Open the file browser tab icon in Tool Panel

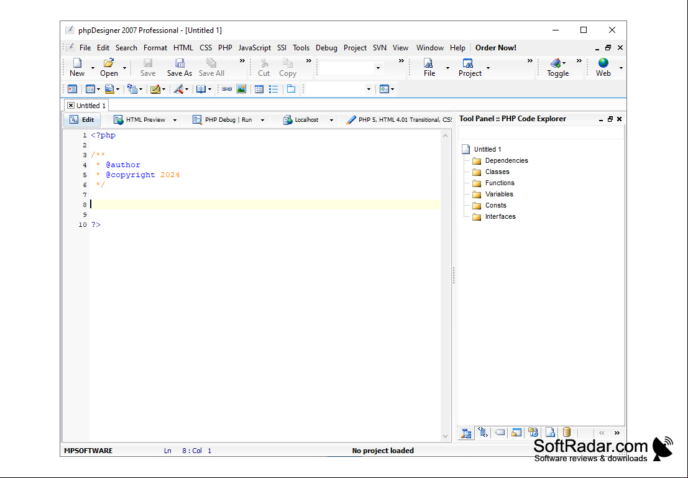tap(516, 433)
